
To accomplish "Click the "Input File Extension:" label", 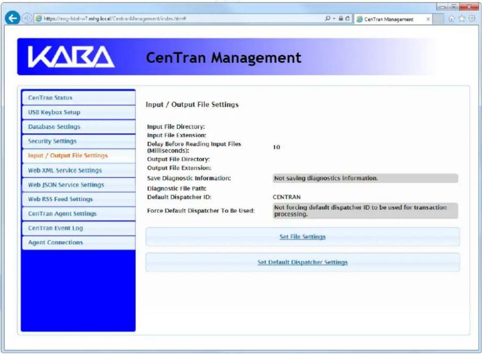I will click(x=176, y=135).
